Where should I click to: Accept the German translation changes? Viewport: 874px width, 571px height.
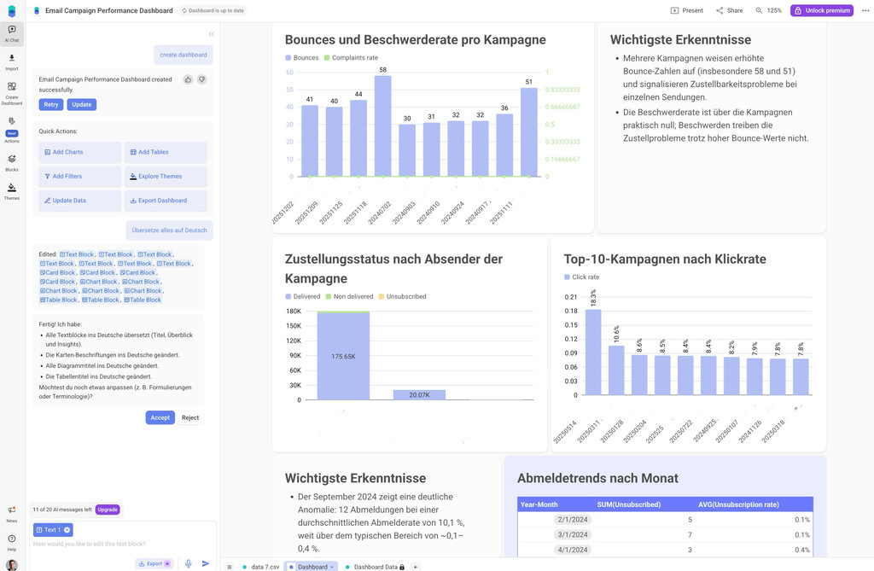coord(160,417)
